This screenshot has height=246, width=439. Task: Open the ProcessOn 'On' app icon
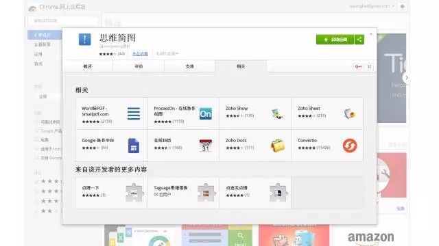tap(206, 113)
